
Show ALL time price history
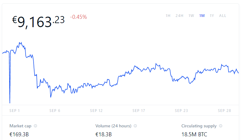point(223,16)
